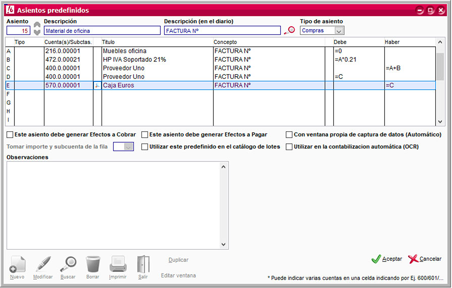452x288 pixels.
Task: Click the Asiento number field showing 15
Action: [x=19, y=30]
